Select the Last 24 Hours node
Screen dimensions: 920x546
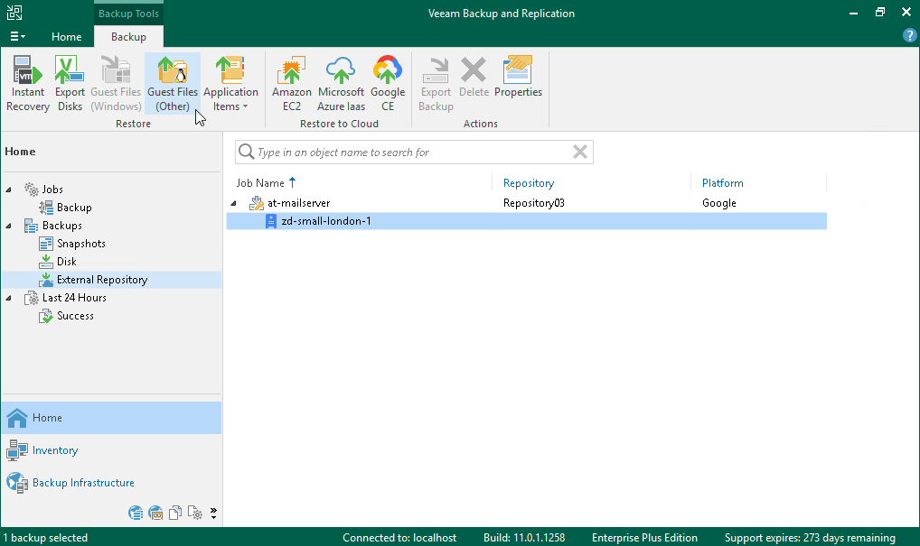point(74,298)
